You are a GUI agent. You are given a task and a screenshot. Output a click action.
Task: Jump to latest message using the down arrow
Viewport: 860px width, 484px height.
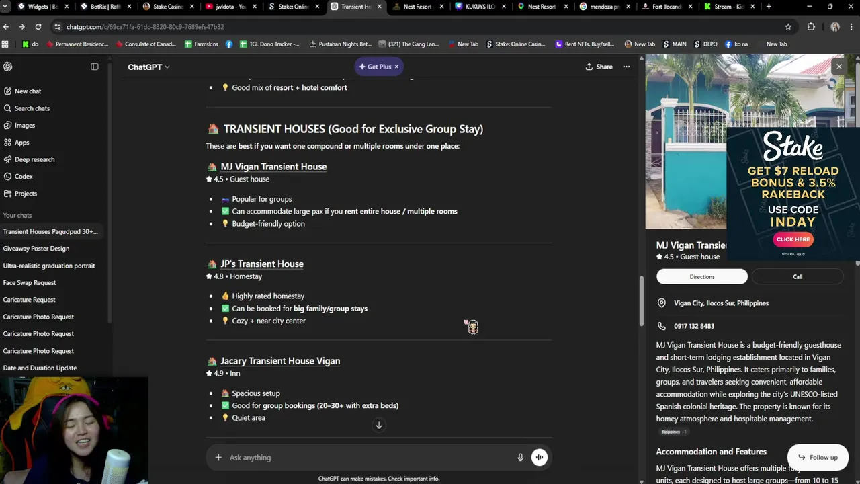pyautogui.click(x=379, y=425)
